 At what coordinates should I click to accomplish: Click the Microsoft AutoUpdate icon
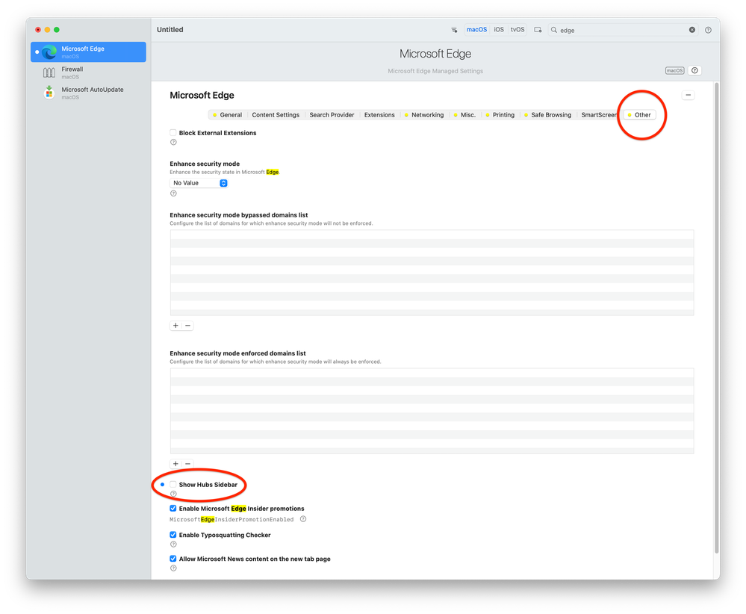point(49,93)
